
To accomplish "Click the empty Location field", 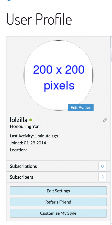I will [x=18, y=150].
